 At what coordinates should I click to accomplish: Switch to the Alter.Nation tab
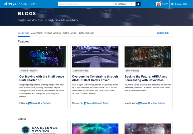pos(70,33)
